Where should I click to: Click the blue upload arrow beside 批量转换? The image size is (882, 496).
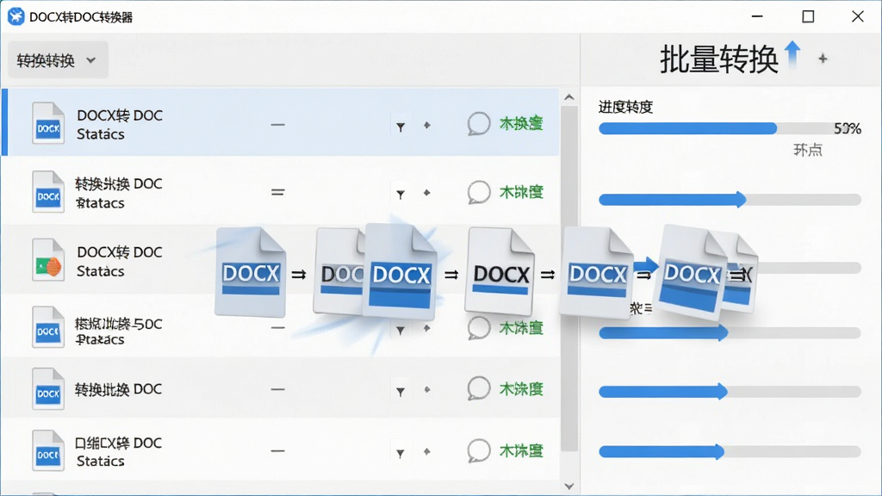pyautogui.click(x=792, y=54)
